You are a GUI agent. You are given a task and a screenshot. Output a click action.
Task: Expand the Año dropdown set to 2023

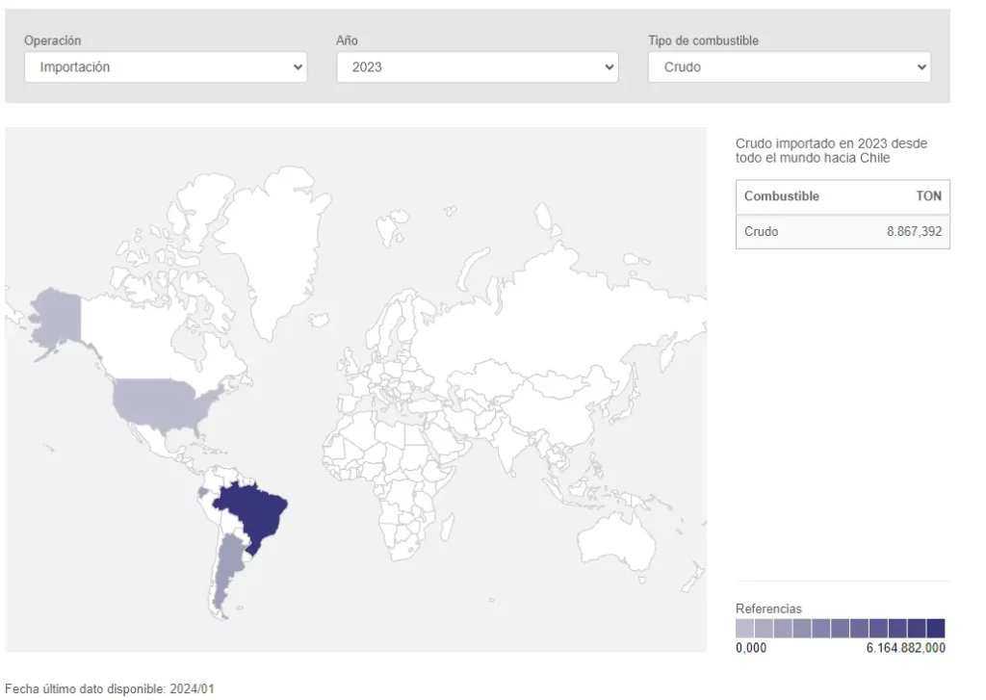[x=477, y=67]
